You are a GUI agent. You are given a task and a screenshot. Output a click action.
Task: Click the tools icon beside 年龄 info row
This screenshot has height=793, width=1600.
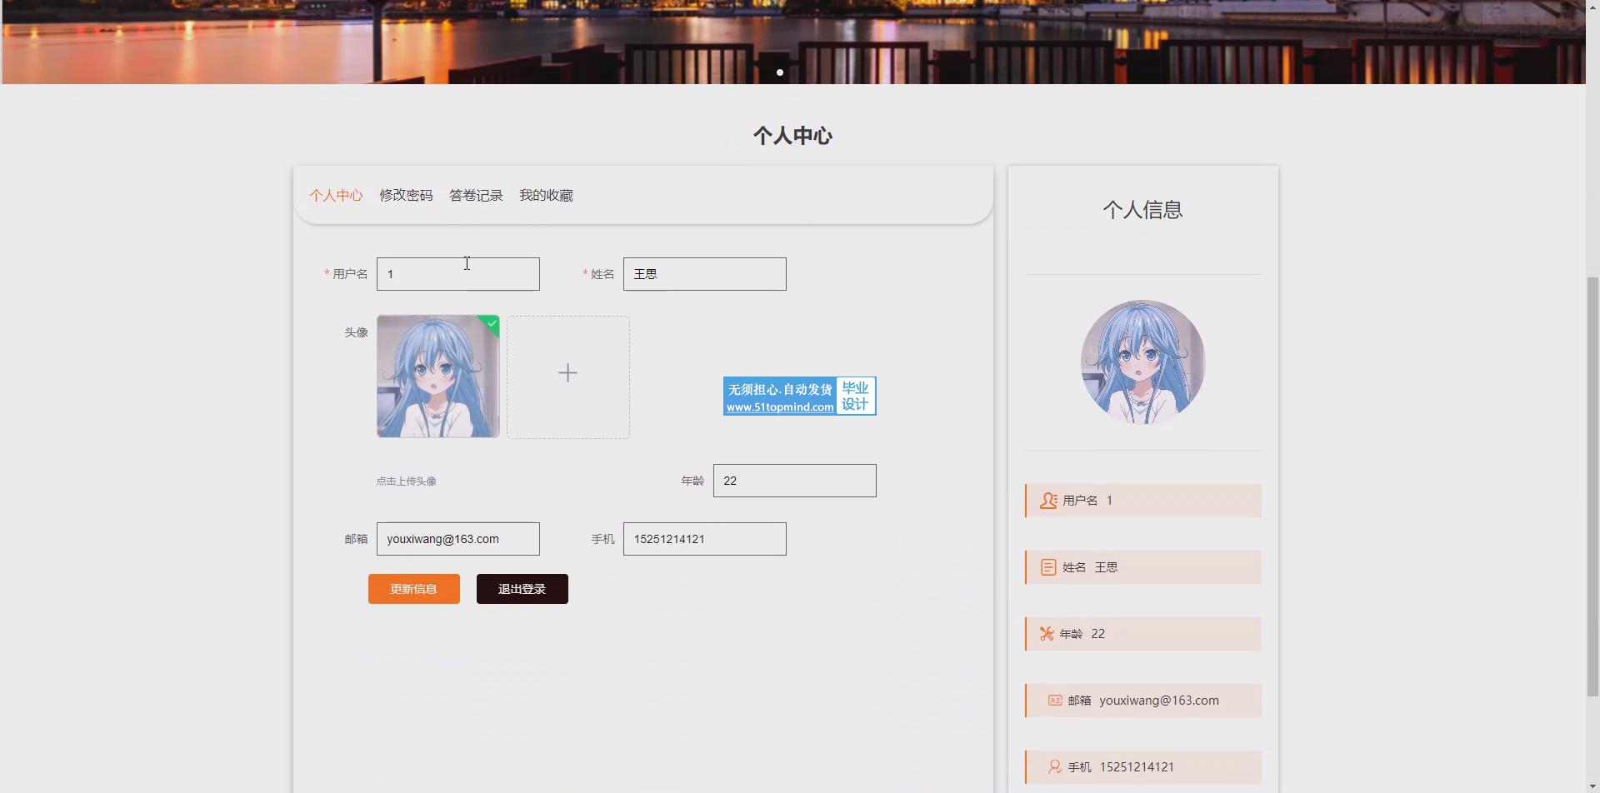[1047, 634]
